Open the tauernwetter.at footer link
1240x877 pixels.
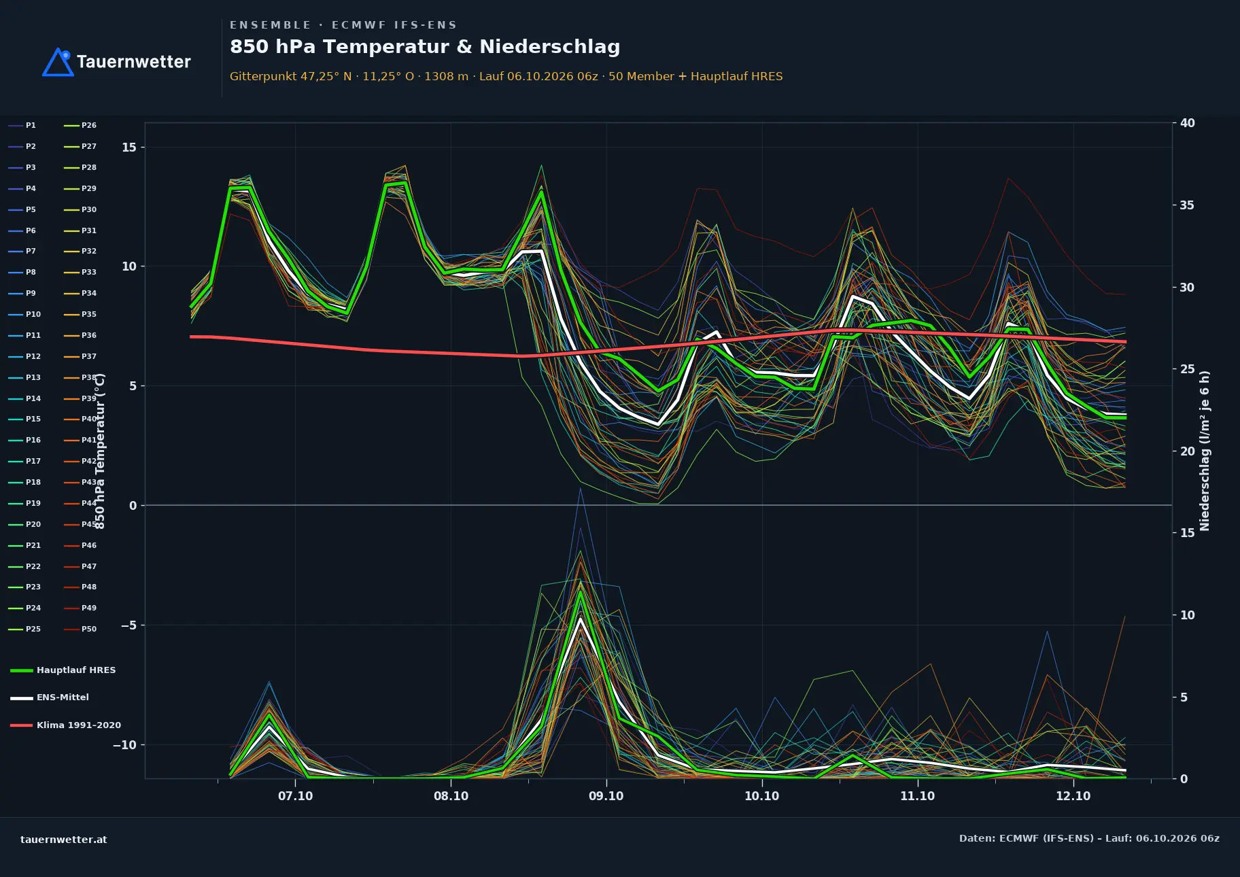click(64, 840)
